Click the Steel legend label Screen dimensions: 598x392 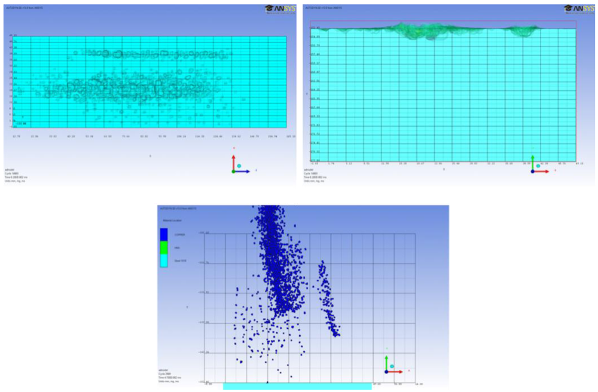tap(181, 261)
